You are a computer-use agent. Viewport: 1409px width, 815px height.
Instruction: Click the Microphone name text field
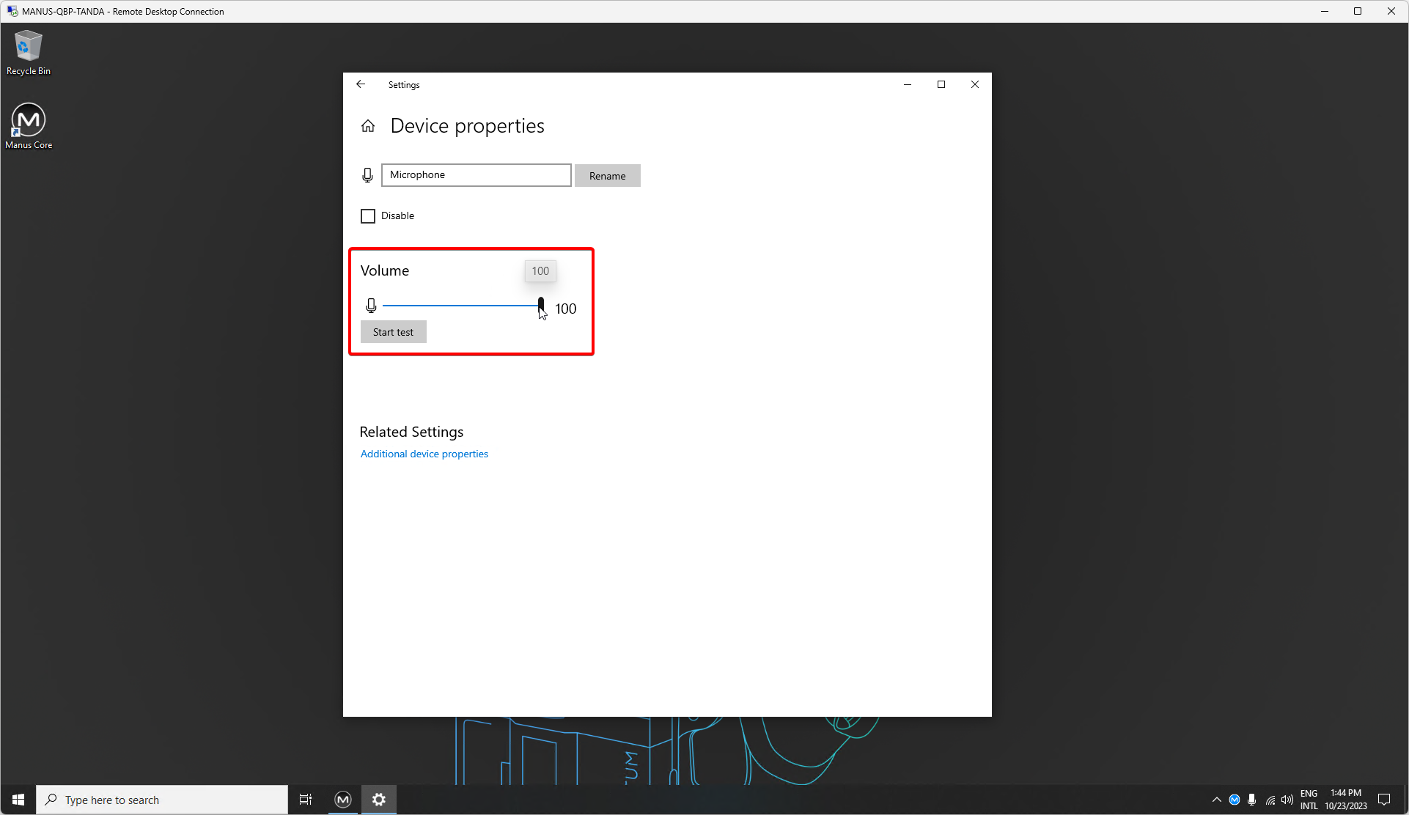coord(476,175)
